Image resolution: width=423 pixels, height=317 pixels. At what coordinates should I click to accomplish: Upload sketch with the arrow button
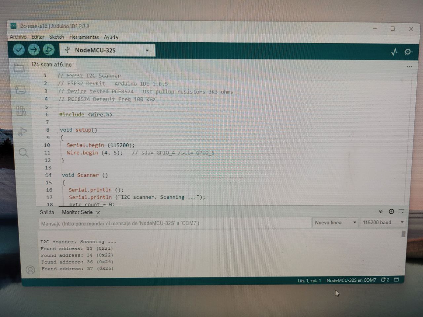point(33,50)
